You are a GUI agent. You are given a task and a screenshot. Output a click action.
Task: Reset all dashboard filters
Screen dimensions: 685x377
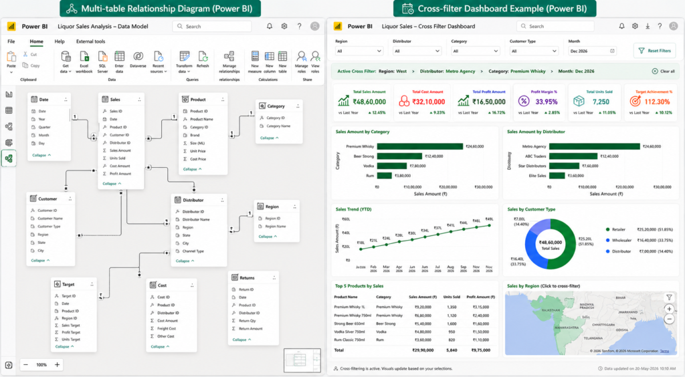(654, 51)
